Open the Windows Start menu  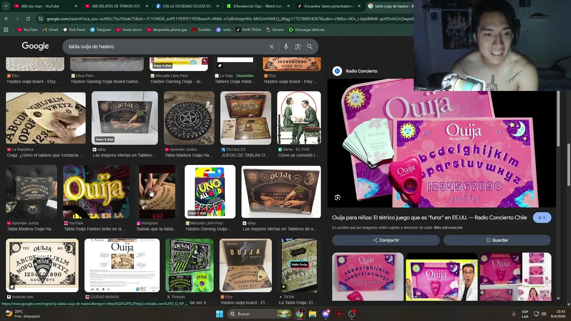[x=219, y=314]
